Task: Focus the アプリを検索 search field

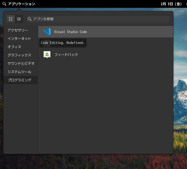Action: (x=98, y=19)
